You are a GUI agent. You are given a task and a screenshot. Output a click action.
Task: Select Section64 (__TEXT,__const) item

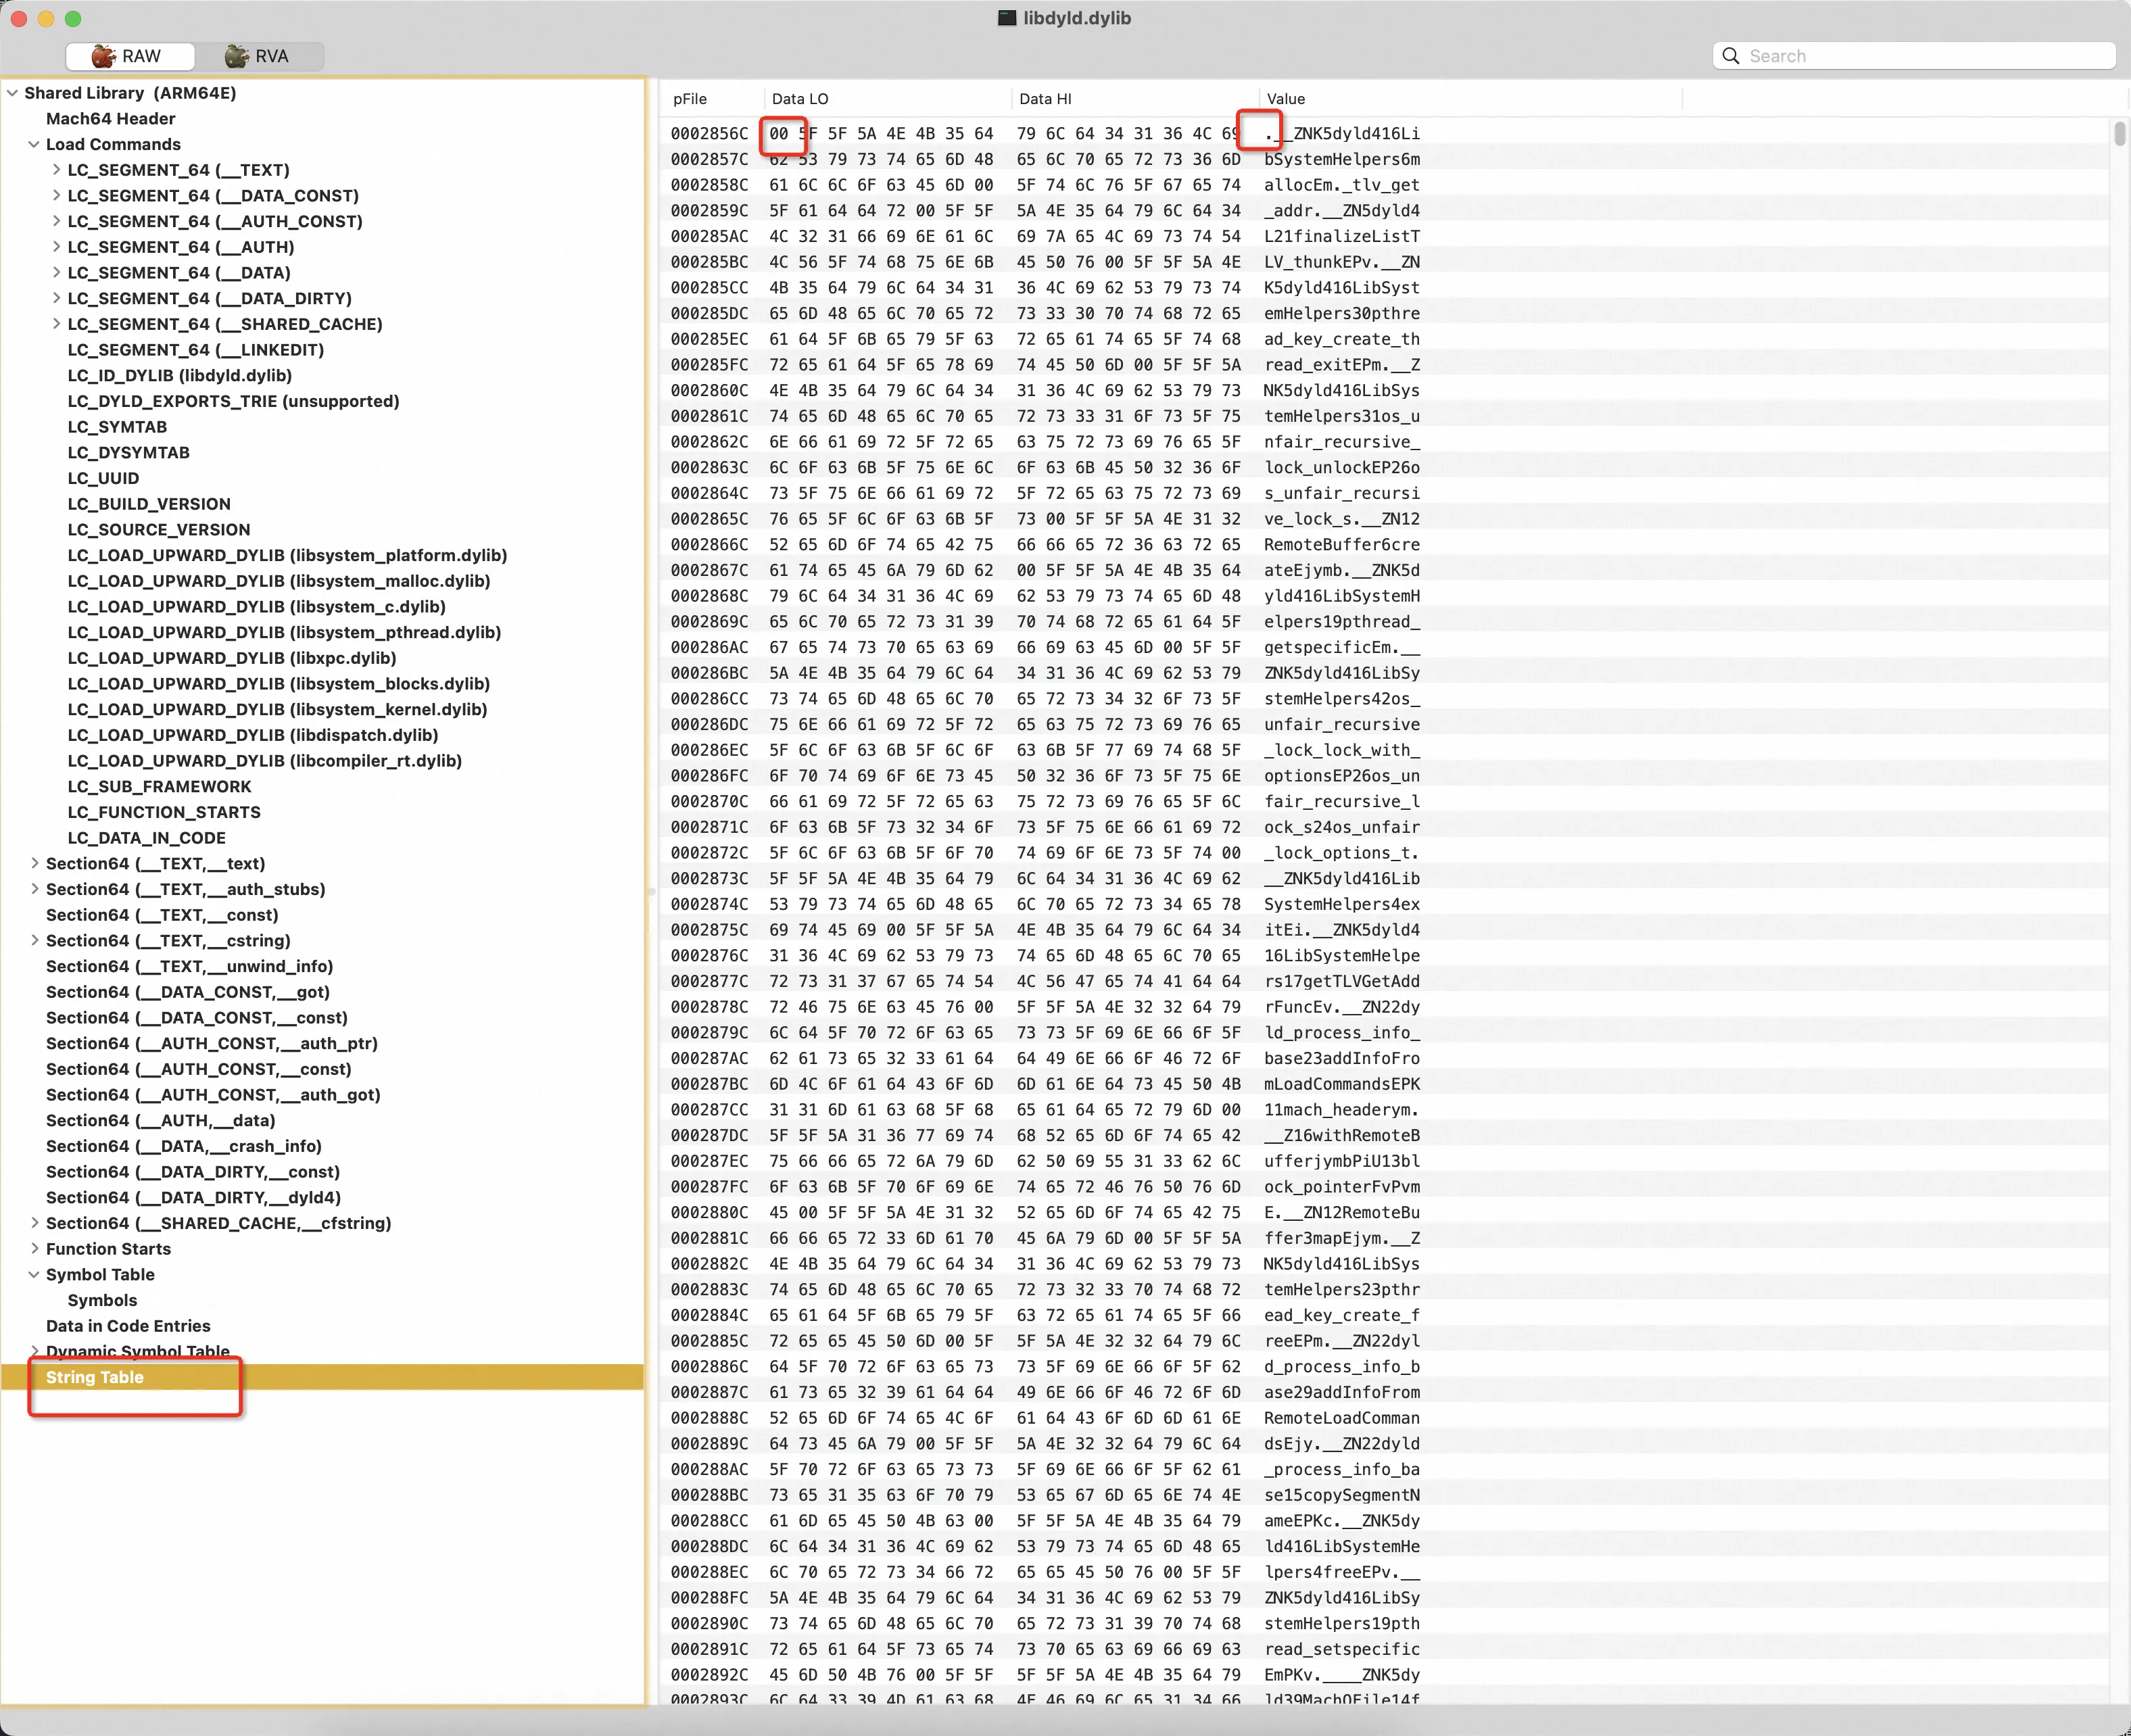coord(162,915)
